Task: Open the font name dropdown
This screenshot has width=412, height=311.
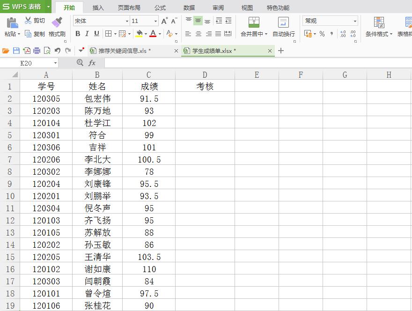Action: point(127,21)
